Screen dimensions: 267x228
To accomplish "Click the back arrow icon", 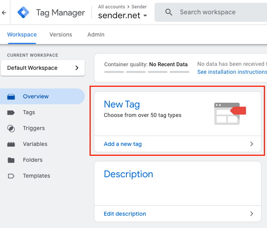I will click(x=4, y=13).
